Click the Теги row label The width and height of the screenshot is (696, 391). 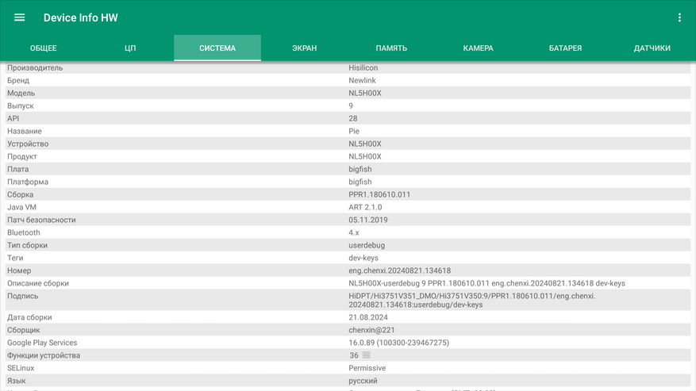15,258
